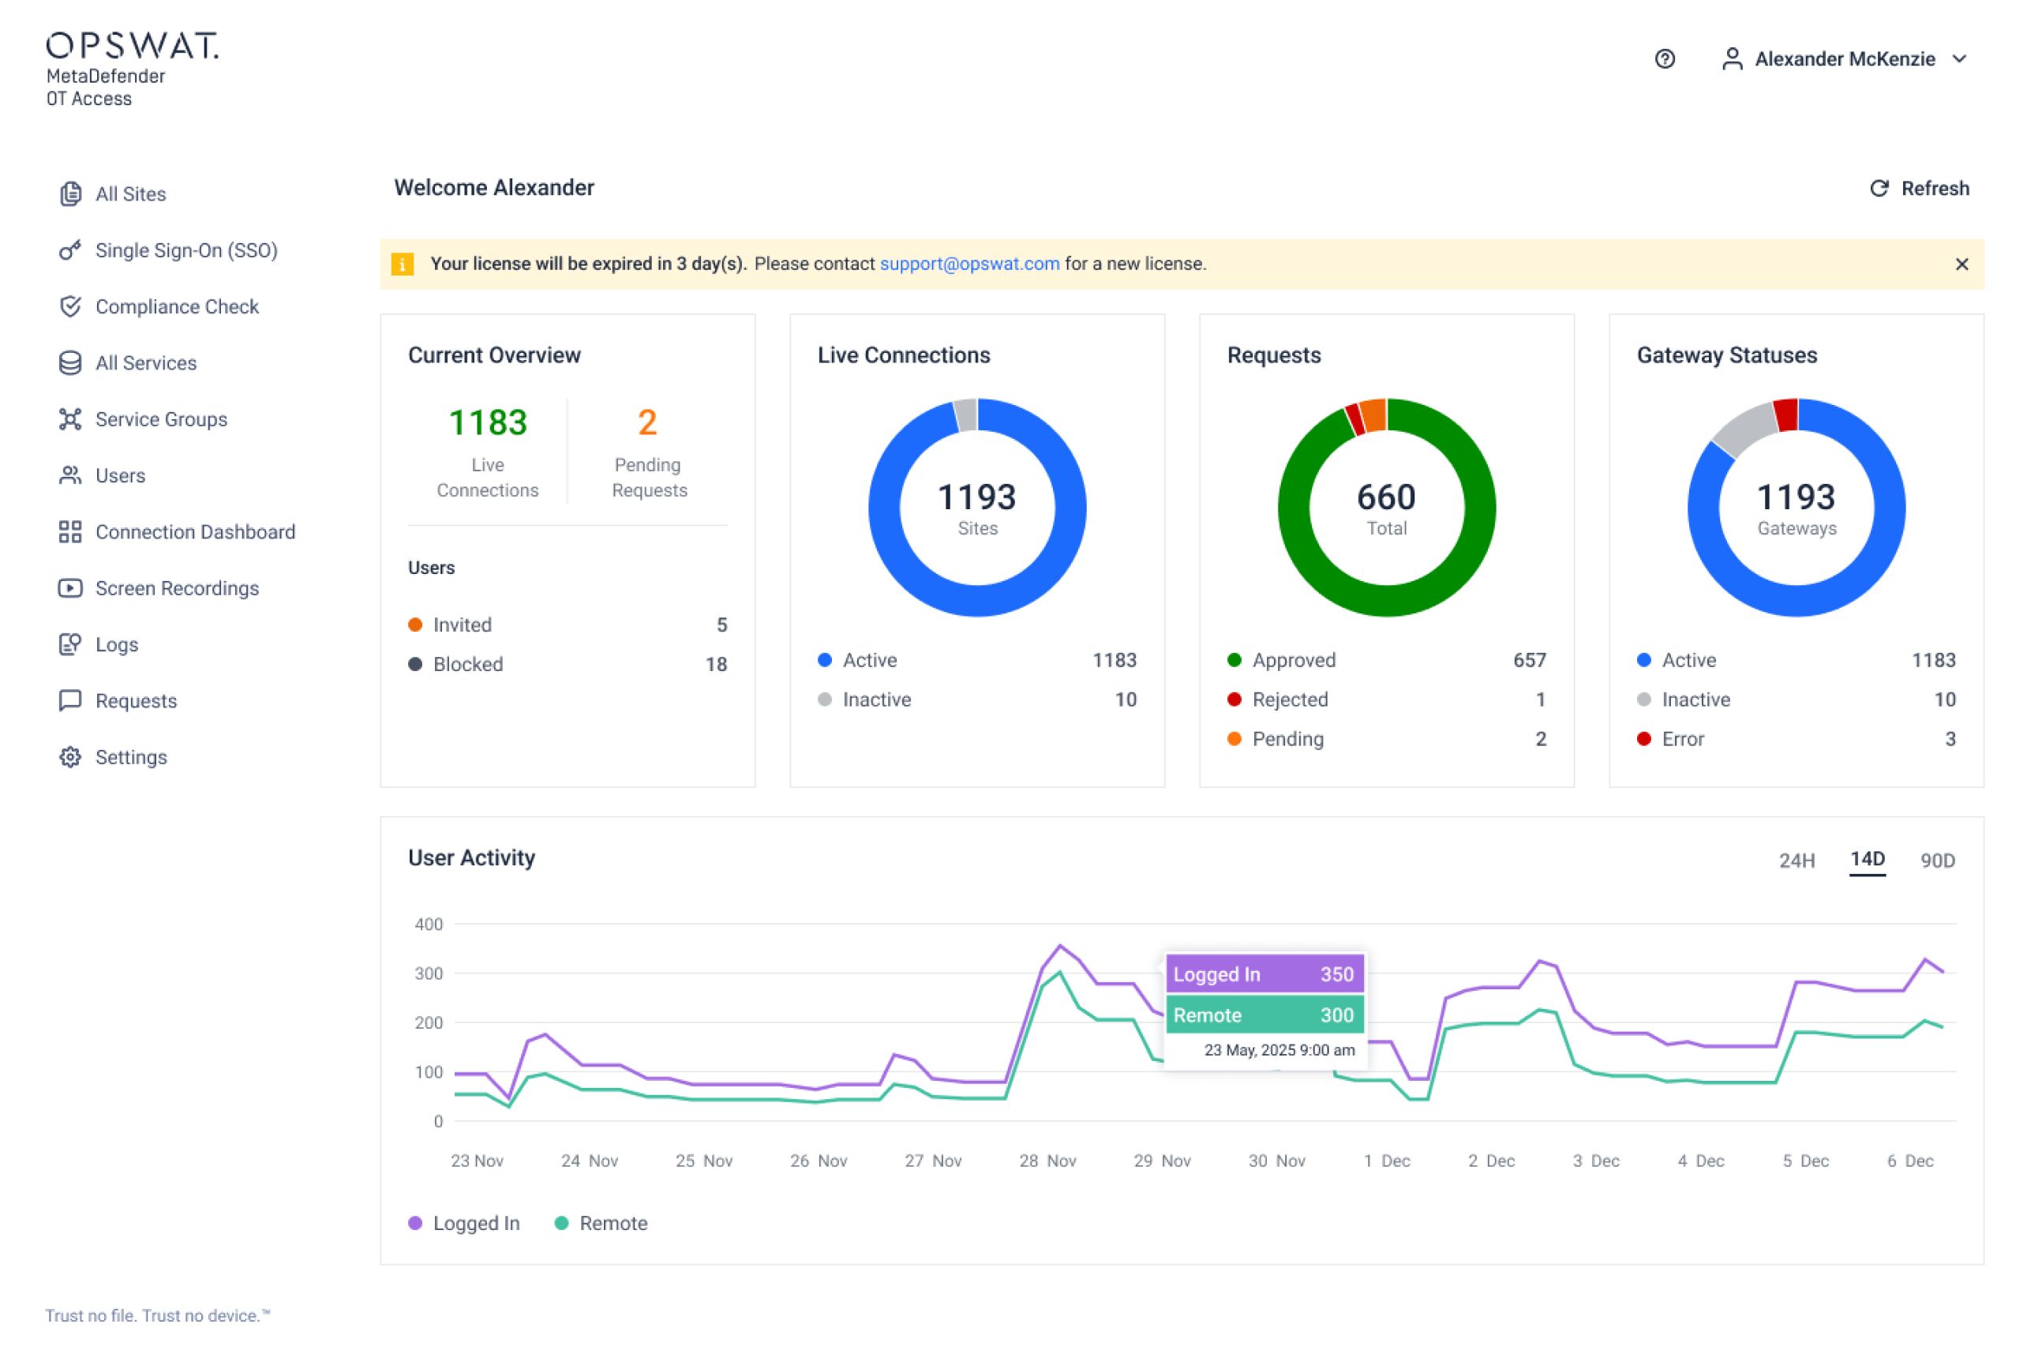
Task: Switch User Activity to 90D view
Action: click(1936, 861)
